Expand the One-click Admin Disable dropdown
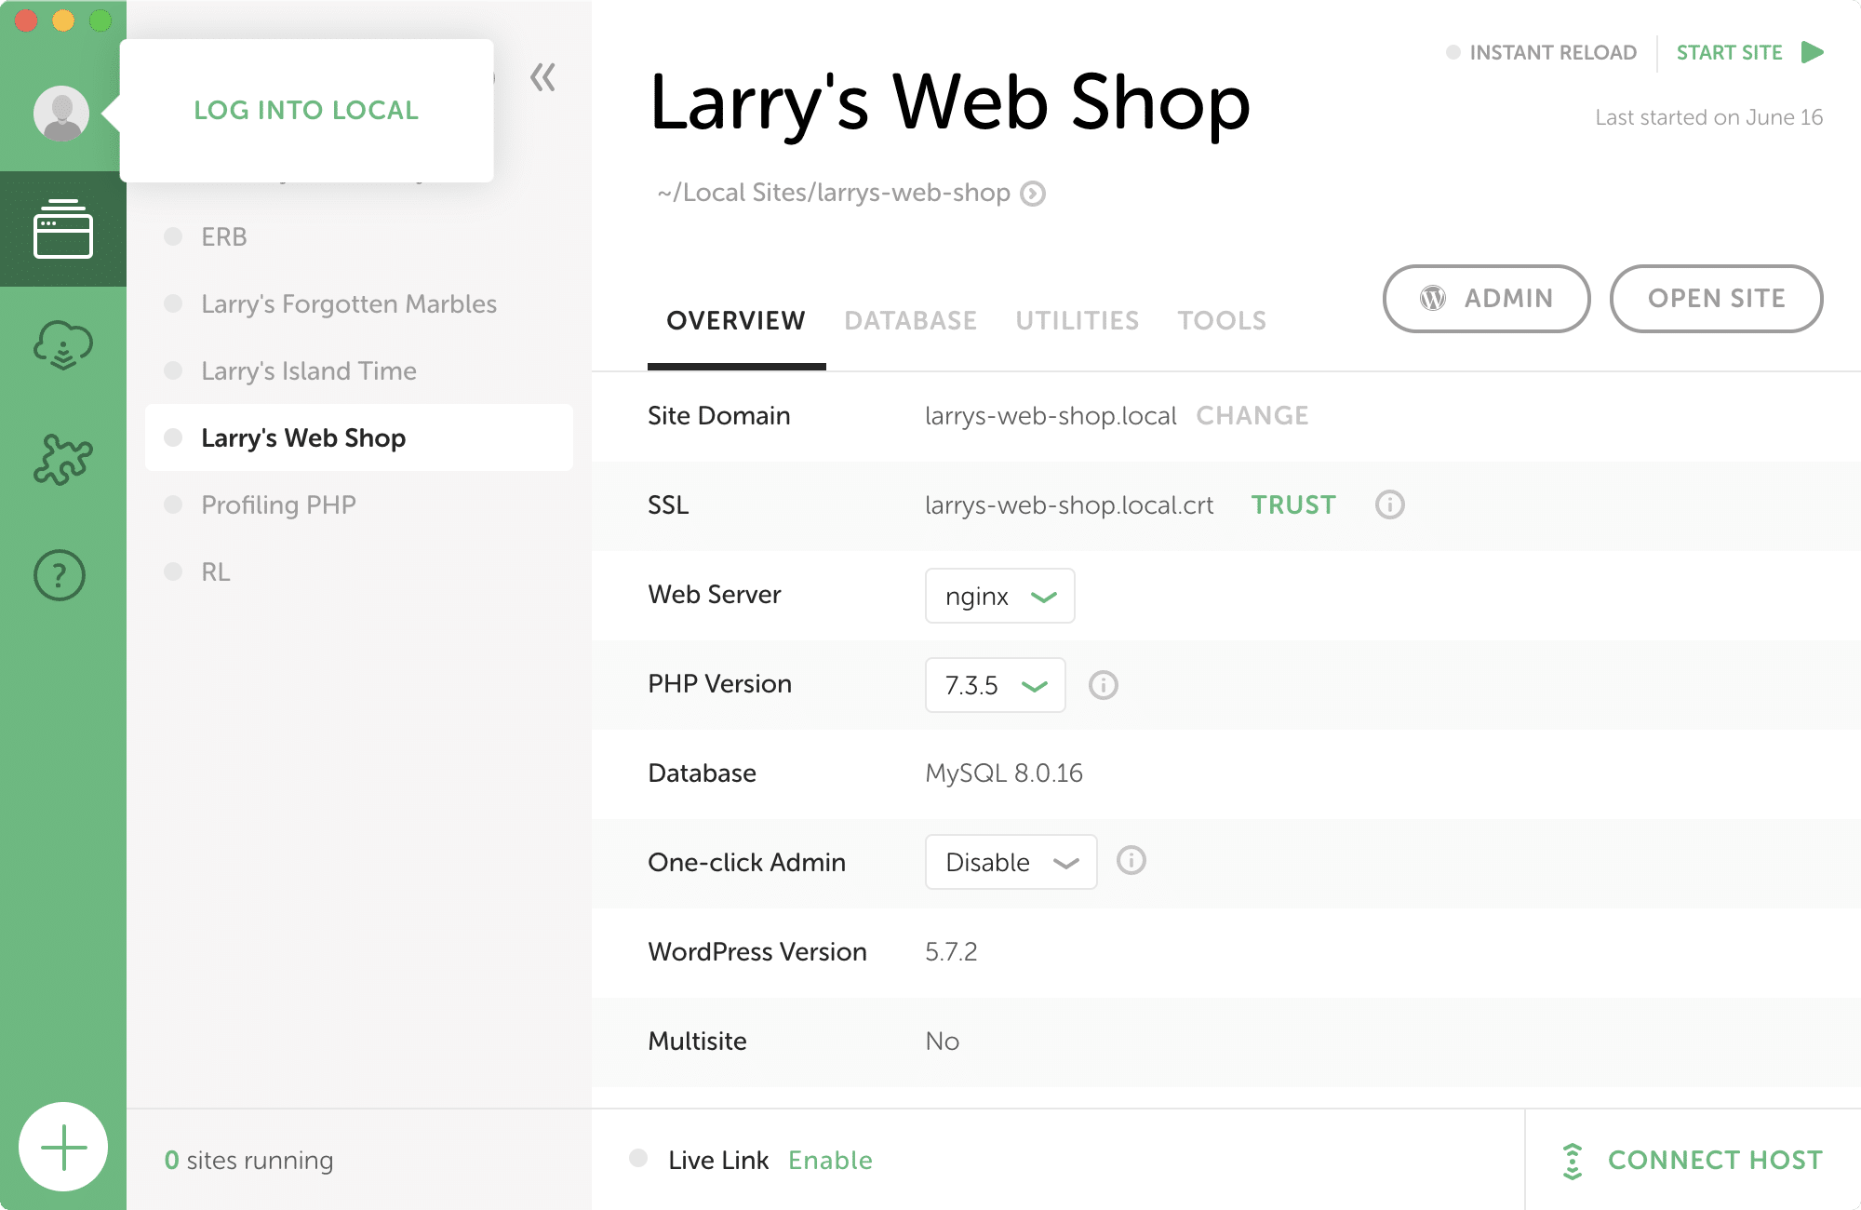The height and width of the screenshot is (1210, 1861). tap(1011, 862)
